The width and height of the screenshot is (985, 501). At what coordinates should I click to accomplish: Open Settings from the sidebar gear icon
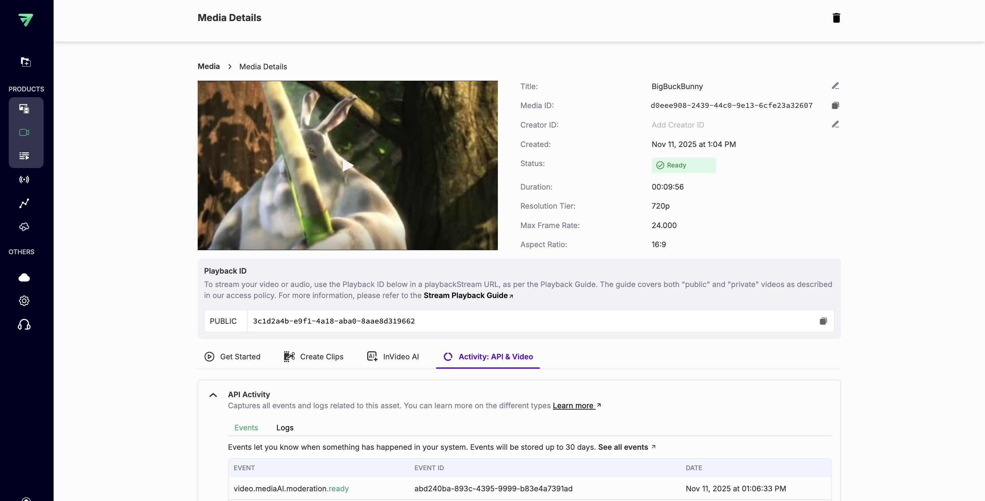[x=24, y=301]
